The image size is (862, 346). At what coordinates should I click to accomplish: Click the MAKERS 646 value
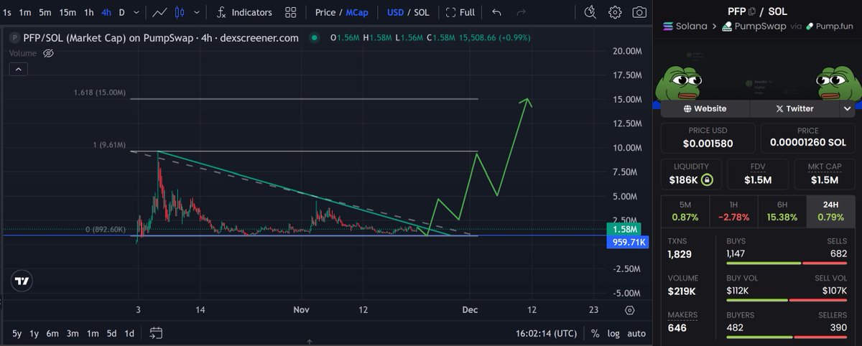676,327
